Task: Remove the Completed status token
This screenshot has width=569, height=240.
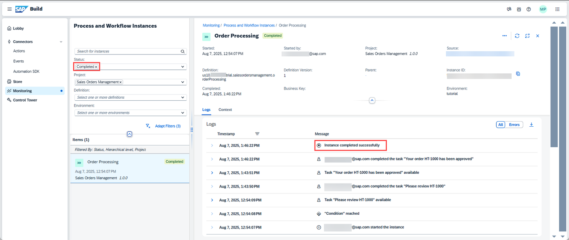Action: click(96, 67)
